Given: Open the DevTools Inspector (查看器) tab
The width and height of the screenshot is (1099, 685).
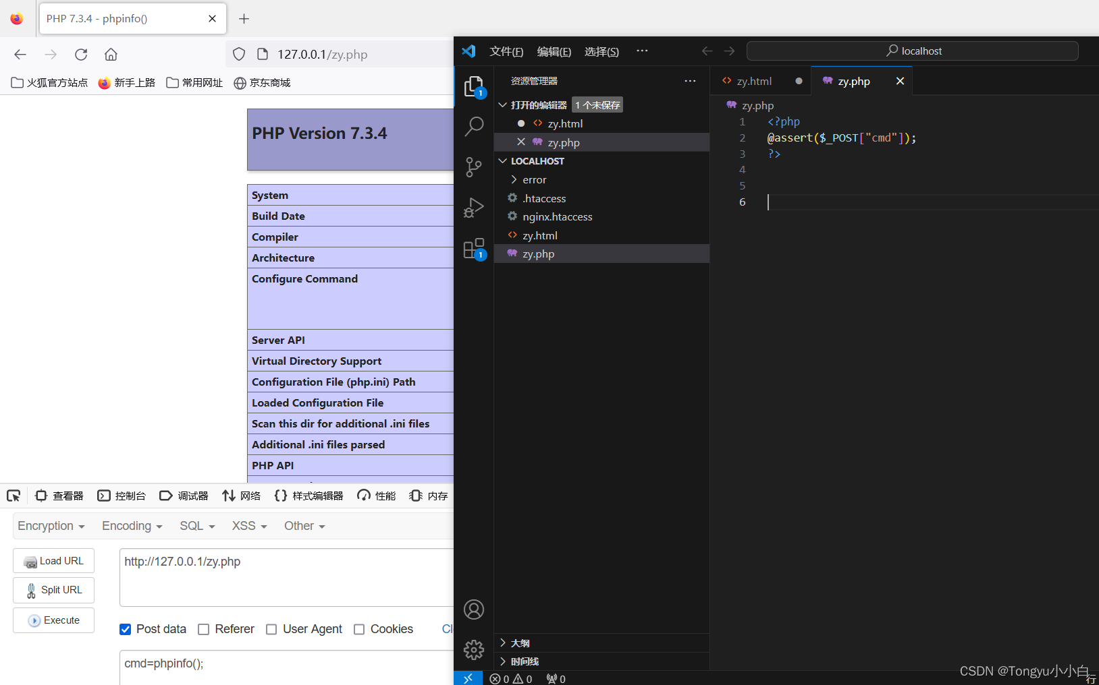Looking at the screenshot, I should point(59,496).
